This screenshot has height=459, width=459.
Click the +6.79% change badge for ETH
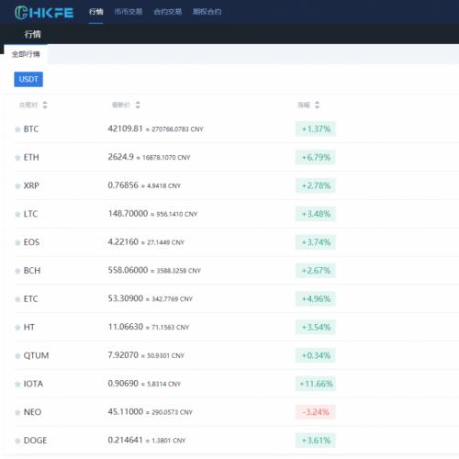[316, 157]
